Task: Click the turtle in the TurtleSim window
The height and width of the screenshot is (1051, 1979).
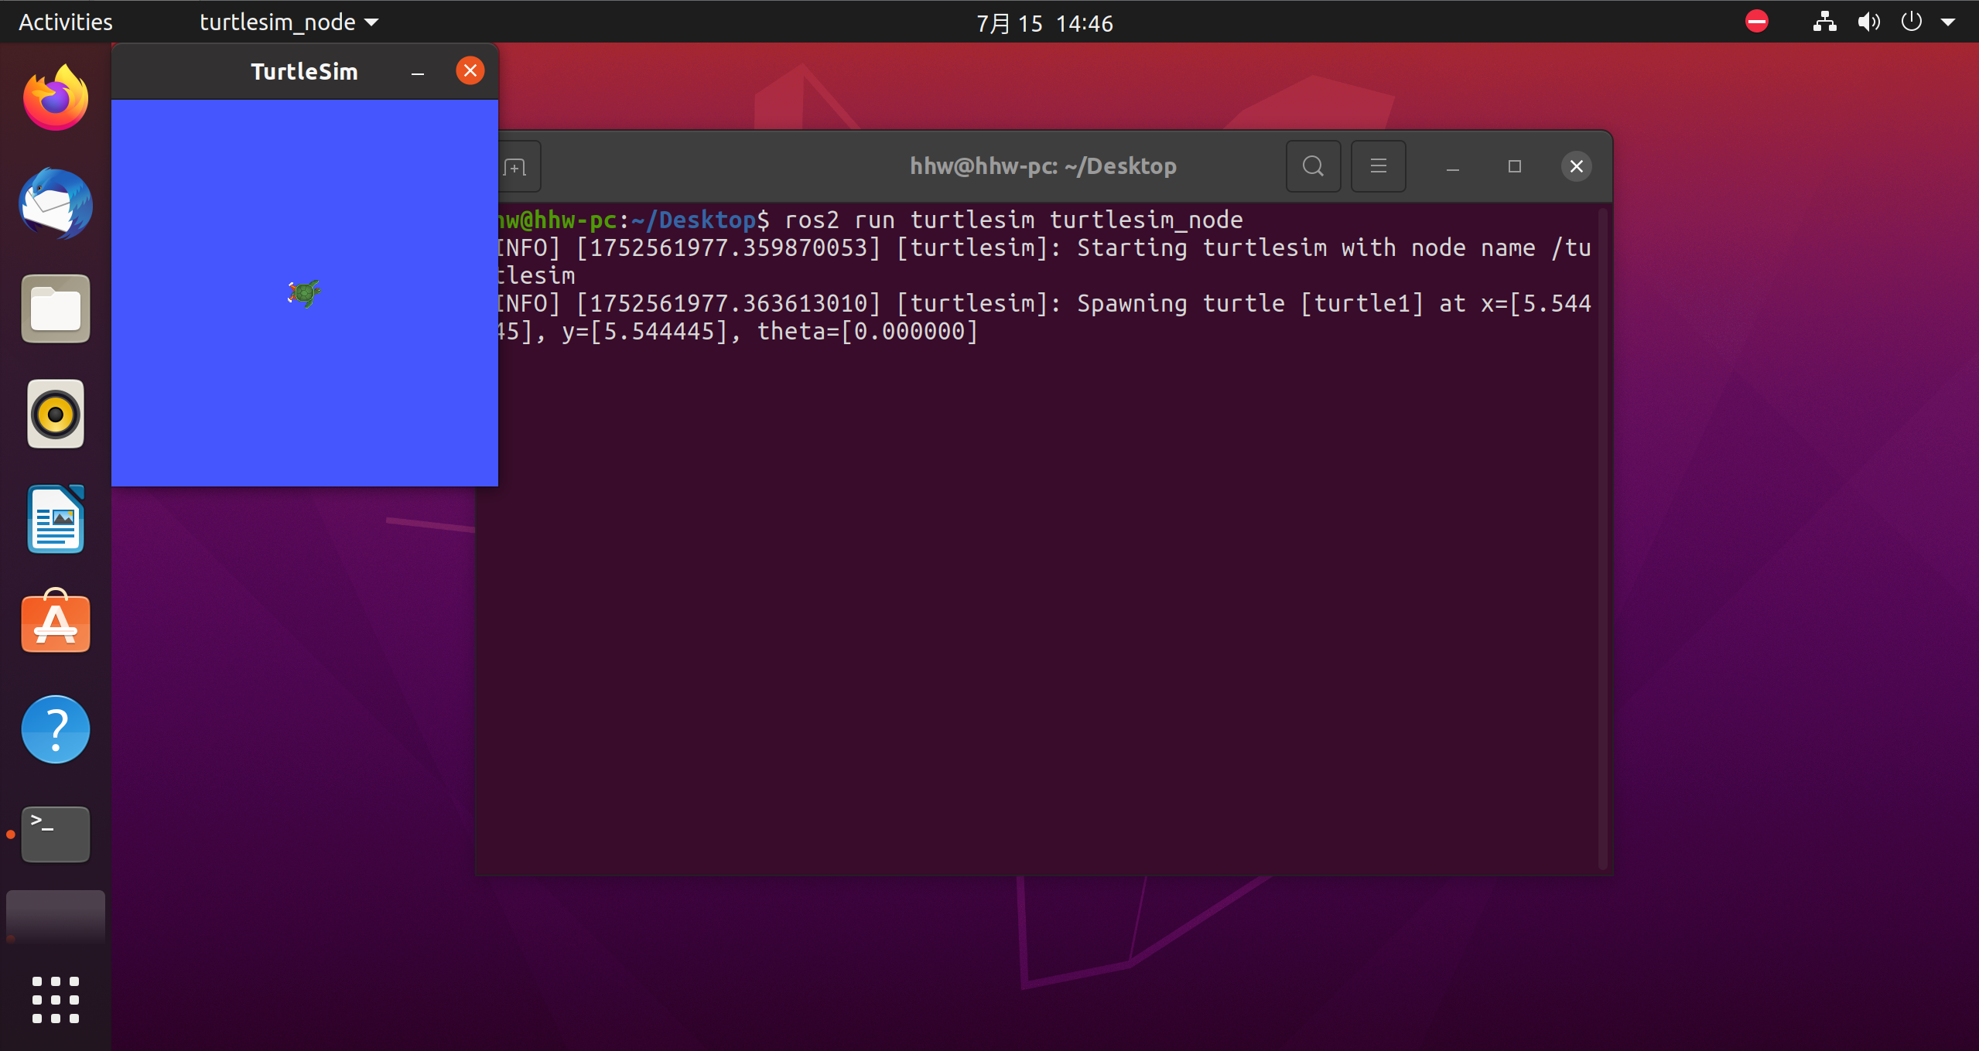Action: pos(304,293)
